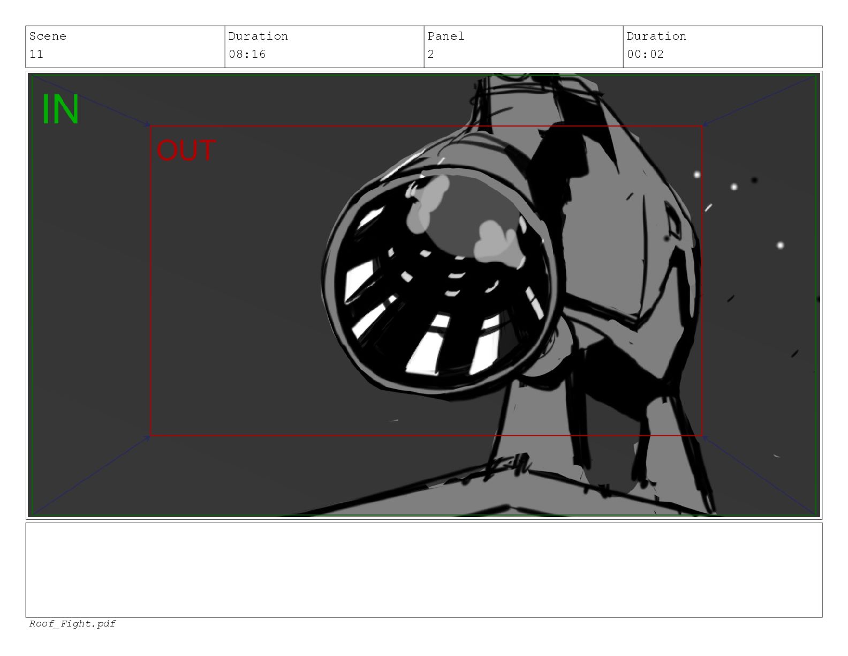848x656 pixels.
Task: Select the scene number "11"
Action: pos(36,54)
